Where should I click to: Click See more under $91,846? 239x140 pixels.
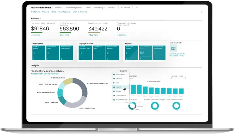pyautogui.click(x=36, y=35)
